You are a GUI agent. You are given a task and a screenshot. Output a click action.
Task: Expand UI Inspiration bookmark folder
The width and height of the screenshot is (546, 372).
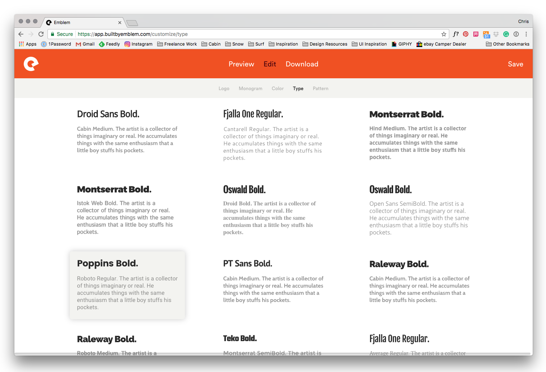point(369,44)
